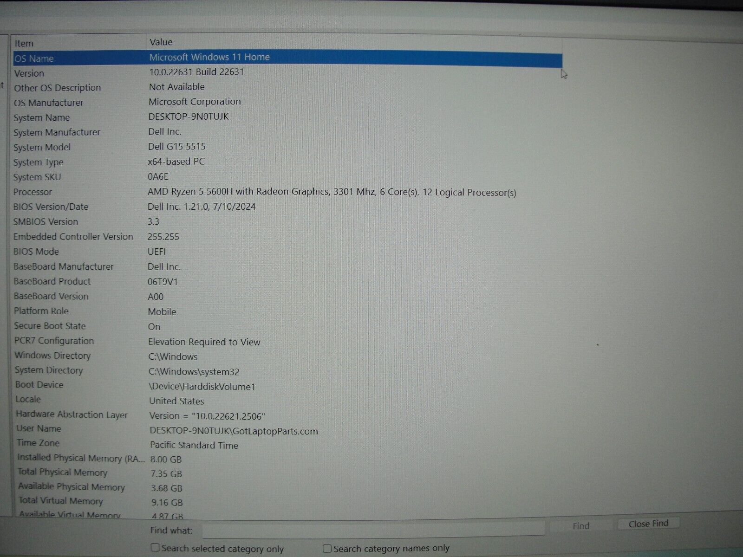This screenshot has height=557, width=743.
Task: Click the value 06T9V1
Action: pos(163,282)
